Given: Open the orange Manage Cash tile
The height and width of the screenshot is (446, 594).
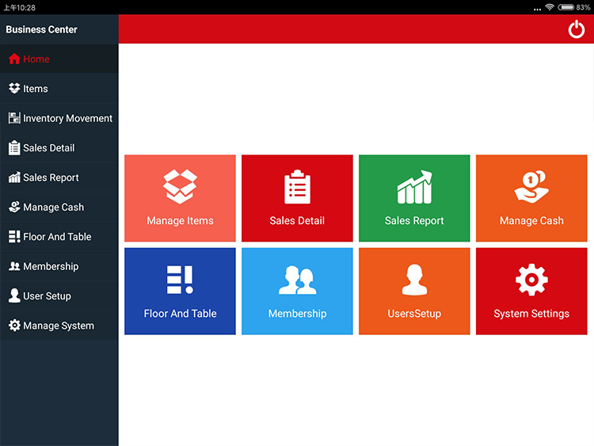Looking at the screenshot, I should pos(531,198).
